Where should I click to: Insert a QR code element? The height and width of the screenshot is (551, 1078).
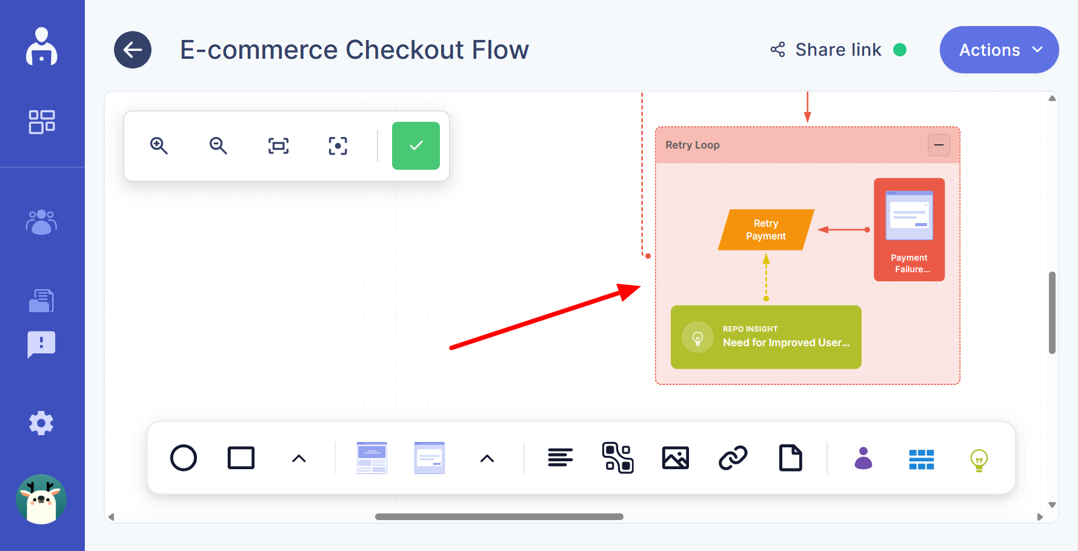pos(618,458)
